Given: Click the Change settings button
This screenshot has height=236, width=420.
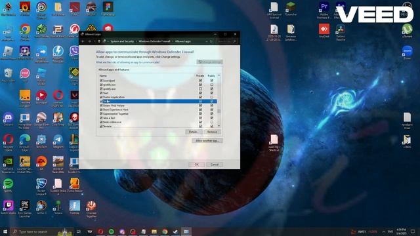Looking at the screenshot, I should (209, 62).
